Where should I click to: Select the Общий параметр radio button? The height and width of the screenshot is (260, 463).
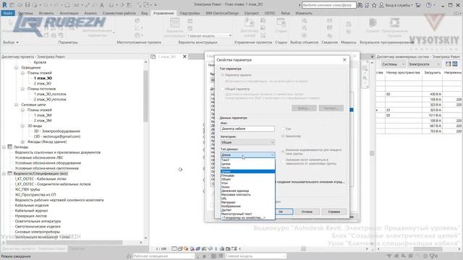(x=223, y=89)
